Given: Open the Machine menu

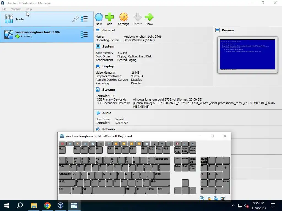Looking at the screenshot, I should point(16,9).
